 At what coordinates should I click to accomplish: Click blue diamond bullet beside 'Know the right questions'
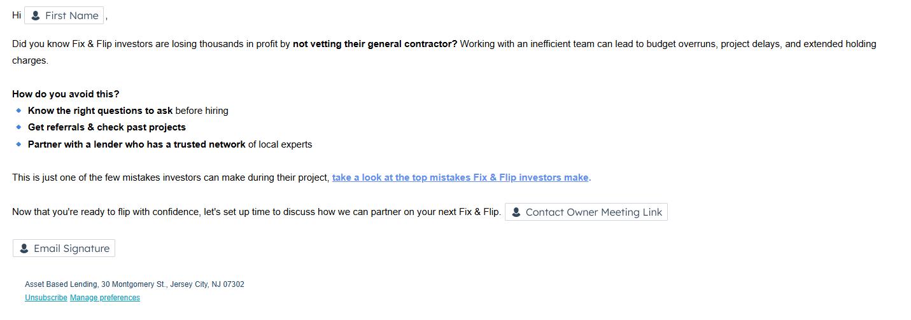click(x=18, y=111)
